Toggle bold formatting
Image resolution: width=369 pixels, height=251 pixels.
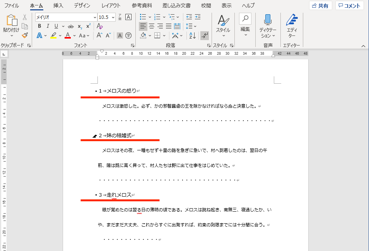pos(39,26)
